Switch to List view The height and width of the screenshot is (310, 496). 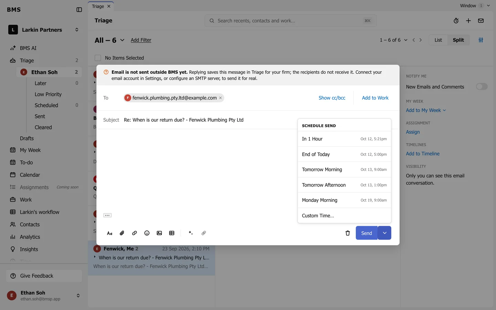[x=438, y=40]
